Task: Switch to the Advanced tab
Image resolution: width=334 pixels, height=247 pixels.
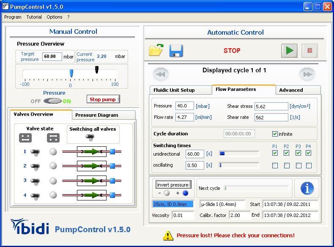Action: tap(298, 90)
